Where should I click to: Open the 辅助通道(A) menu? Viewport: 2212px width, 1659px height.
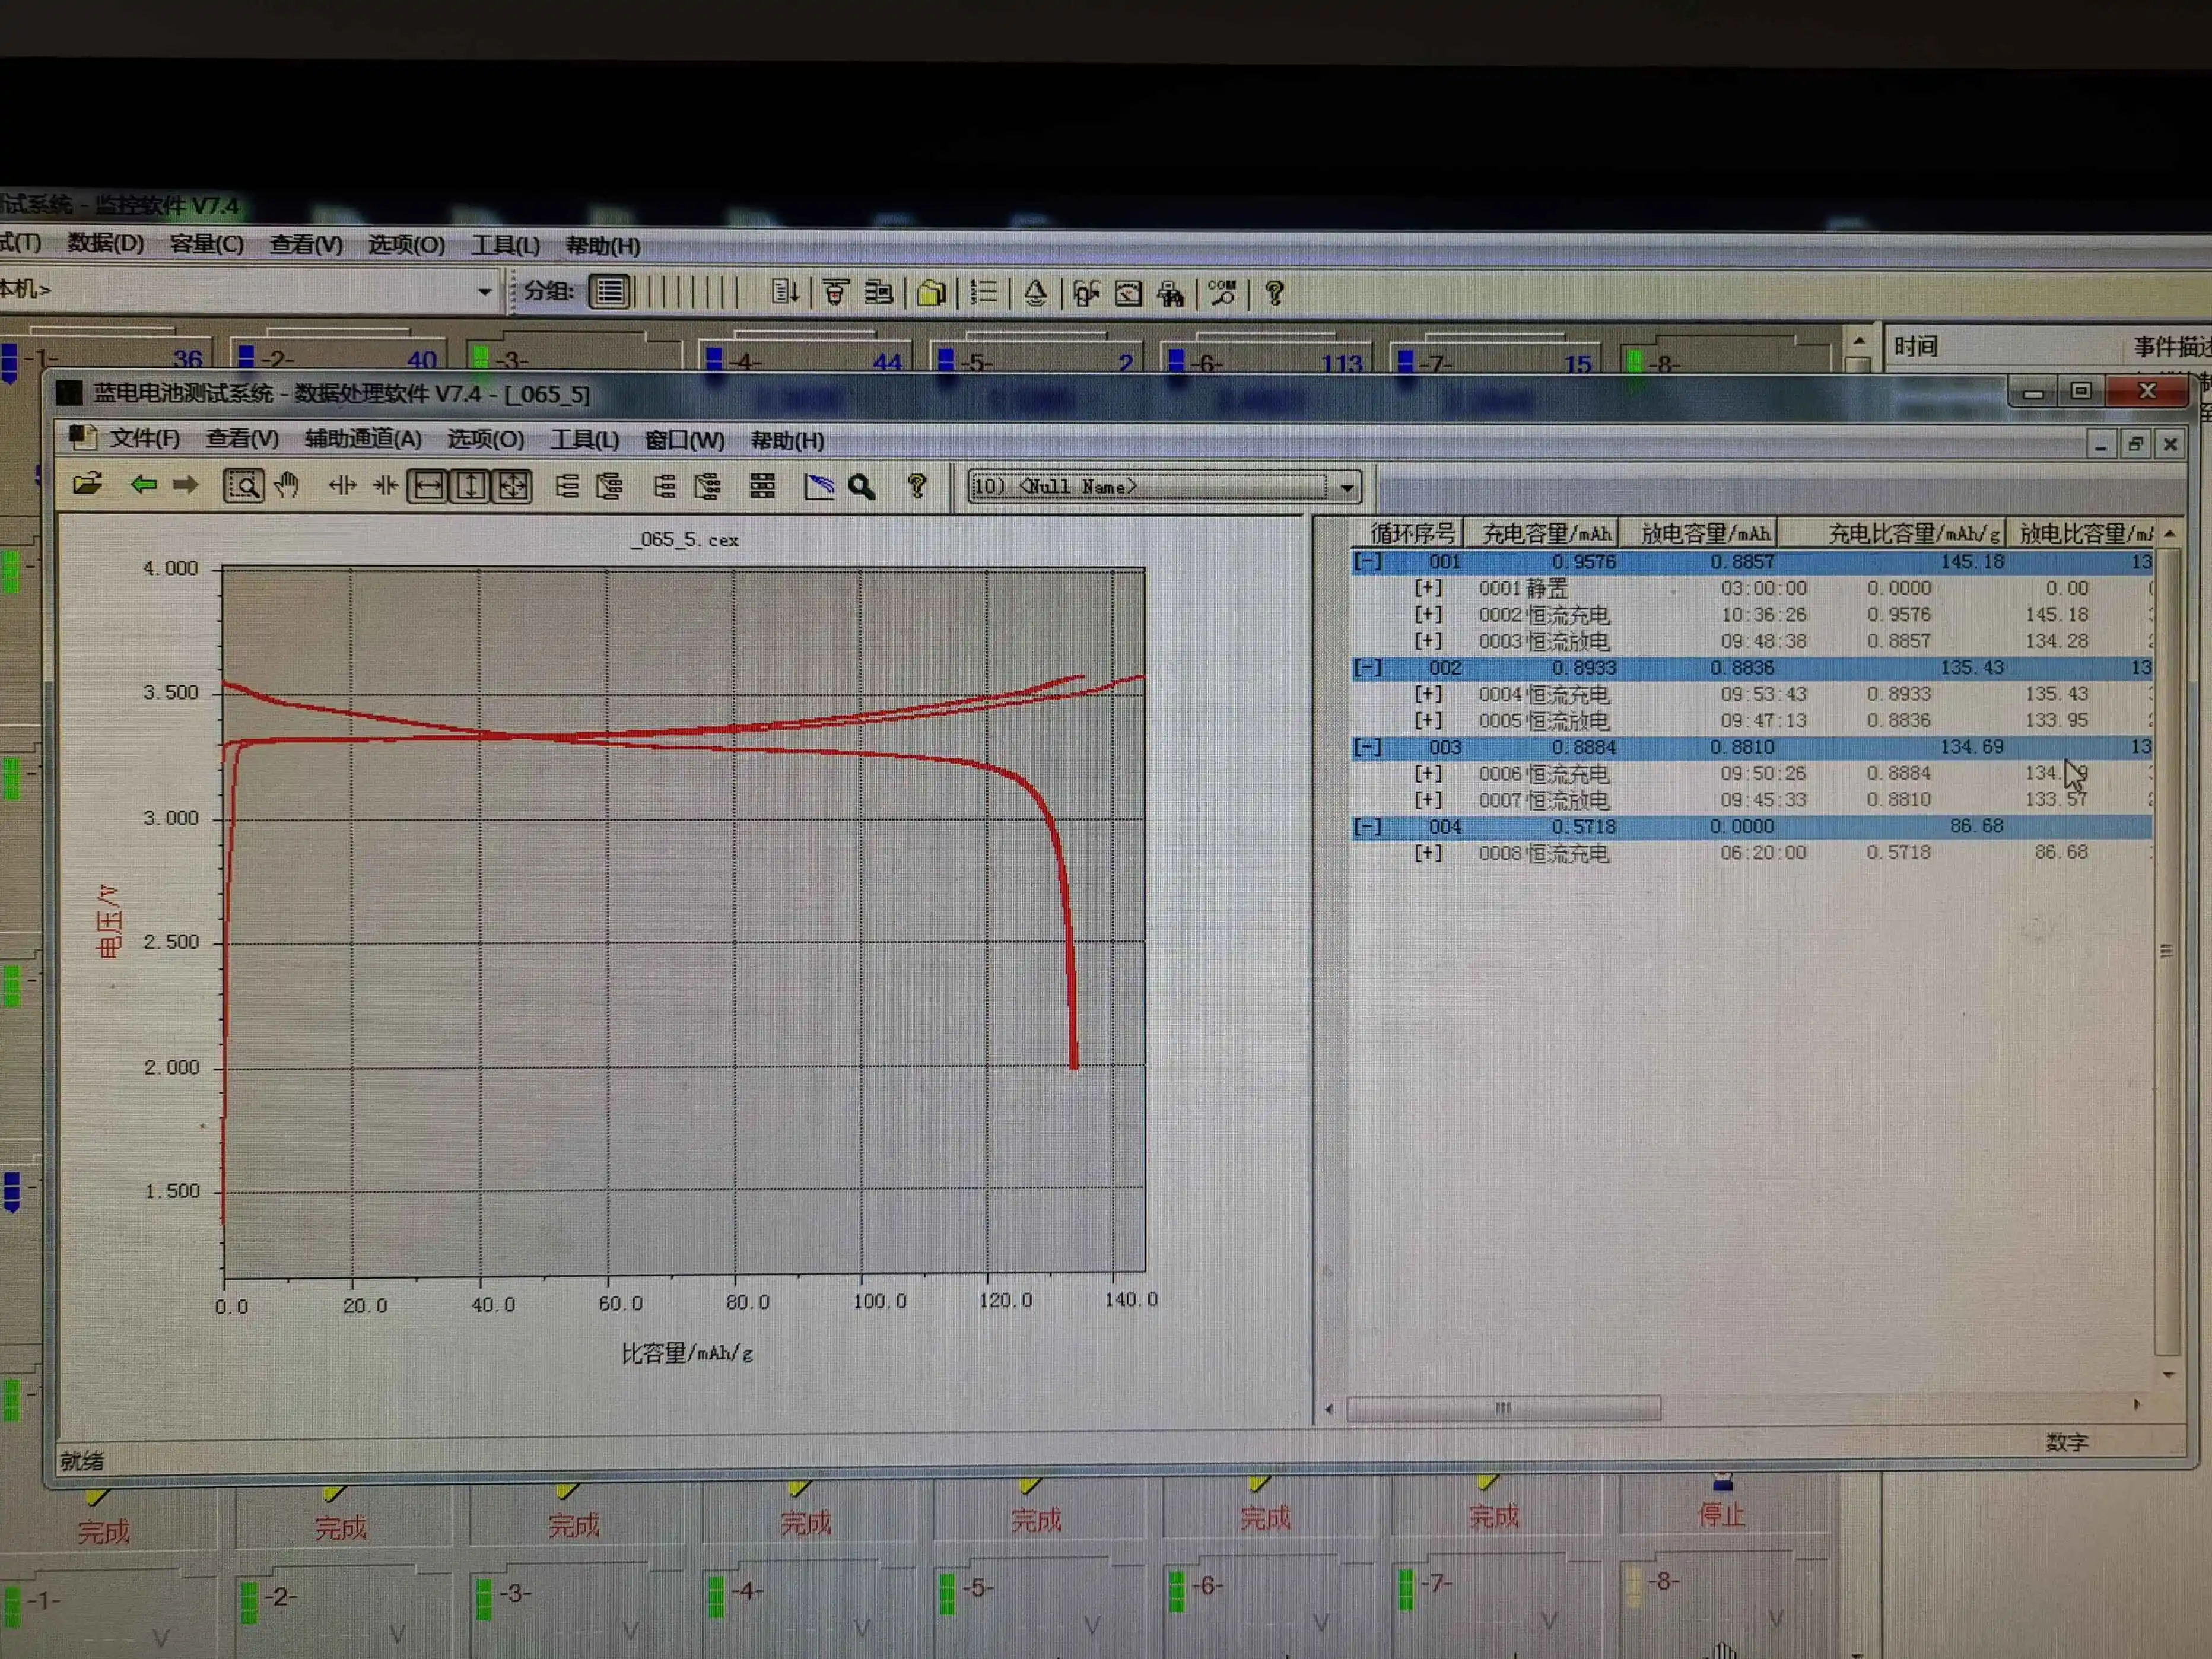coord(363,439)
